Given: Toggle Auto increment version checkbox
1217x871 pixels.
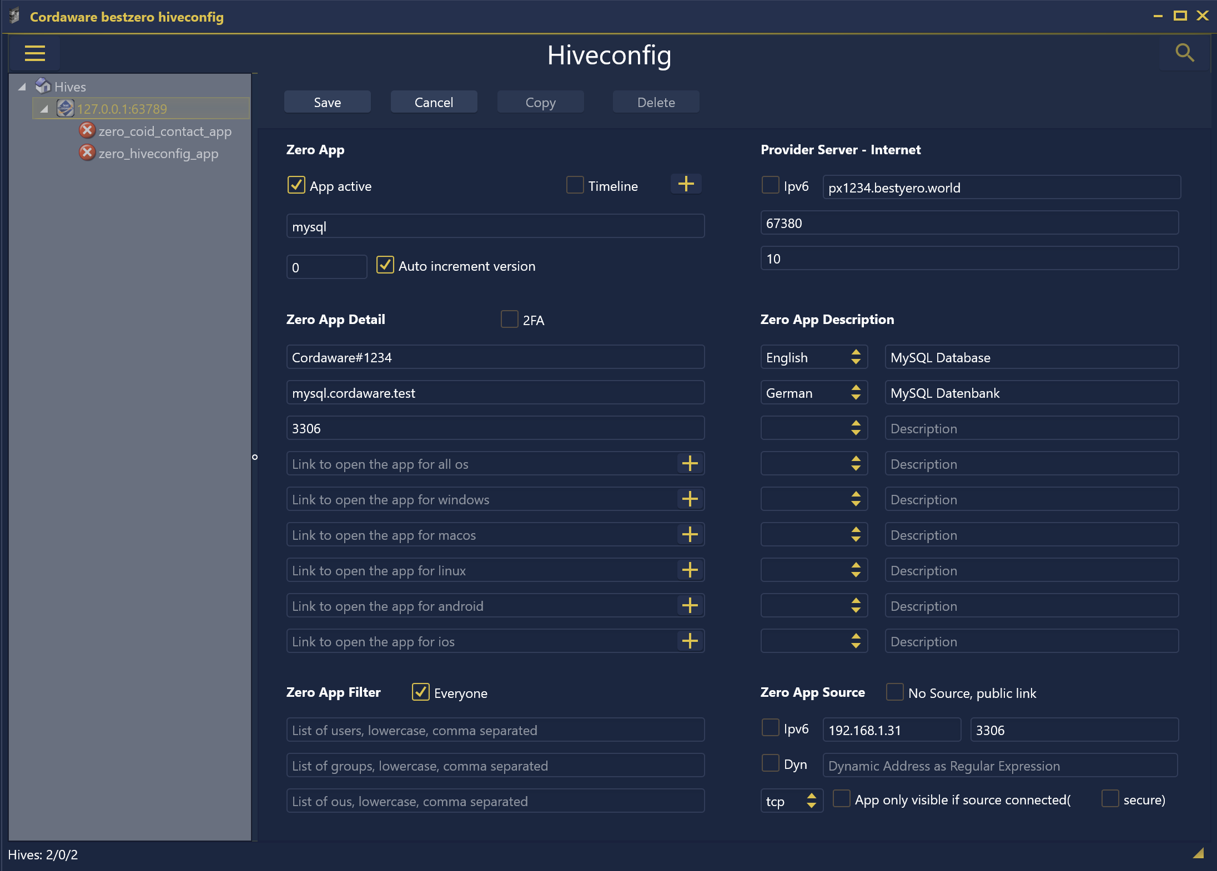Looking at the screenshot, I should 384,266.
